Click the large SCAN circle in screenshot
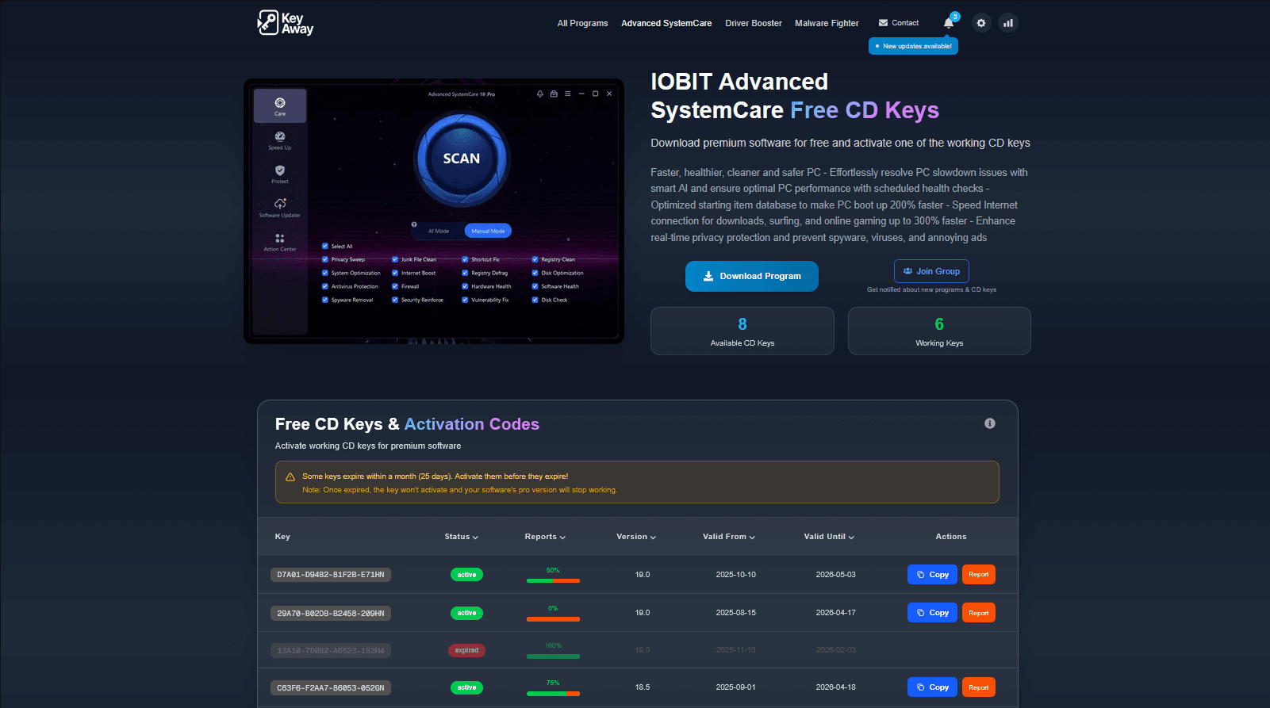Viewport: 1270px width, 708px height. coord(462,159)
